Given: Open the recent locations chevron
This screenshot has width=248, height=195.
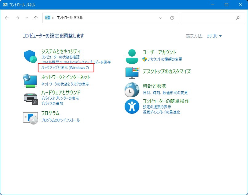Looking at the screenshot, I should tap(27, 18).
